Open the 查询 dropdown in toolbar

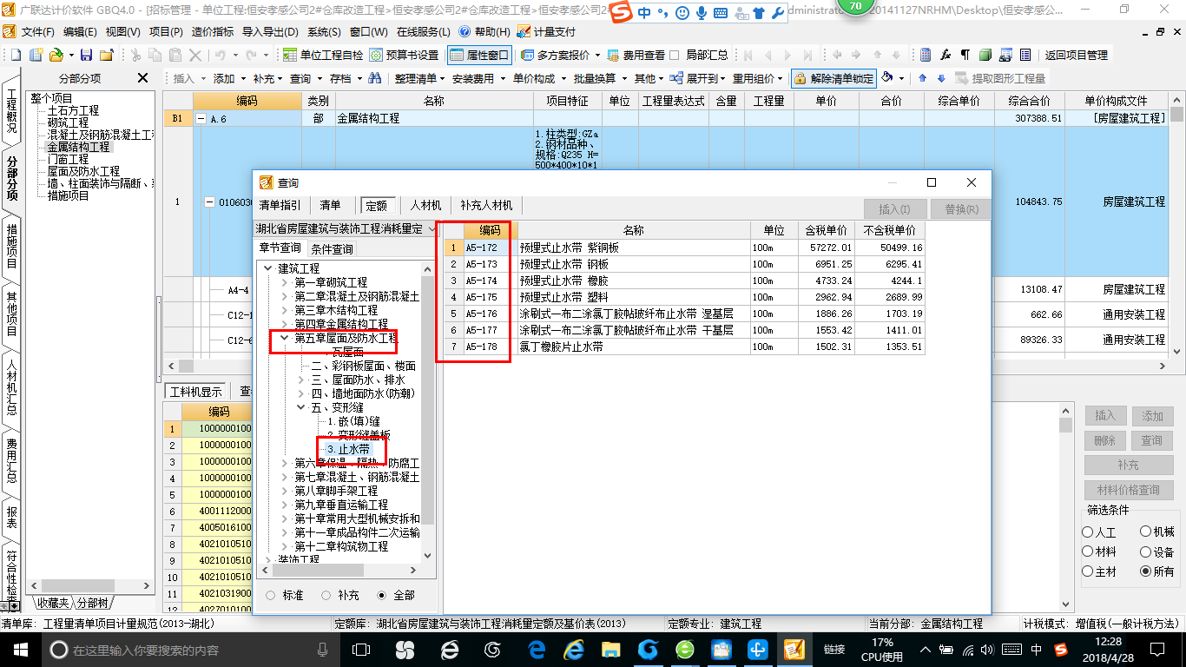pos(305,78)
